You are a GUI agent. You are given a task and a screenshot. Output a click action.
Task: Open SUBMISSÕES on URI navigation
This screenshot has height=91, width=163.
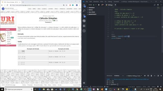pos(70,9)
